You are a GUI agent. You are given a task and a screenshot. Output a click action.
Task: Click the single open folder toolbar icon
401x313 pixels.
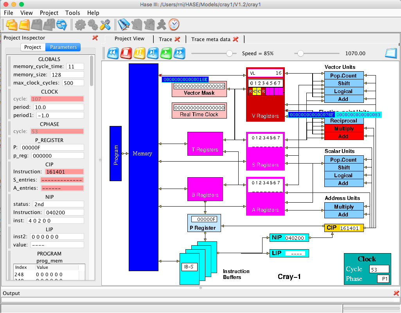pyautogui.click(x=24, y=25)
